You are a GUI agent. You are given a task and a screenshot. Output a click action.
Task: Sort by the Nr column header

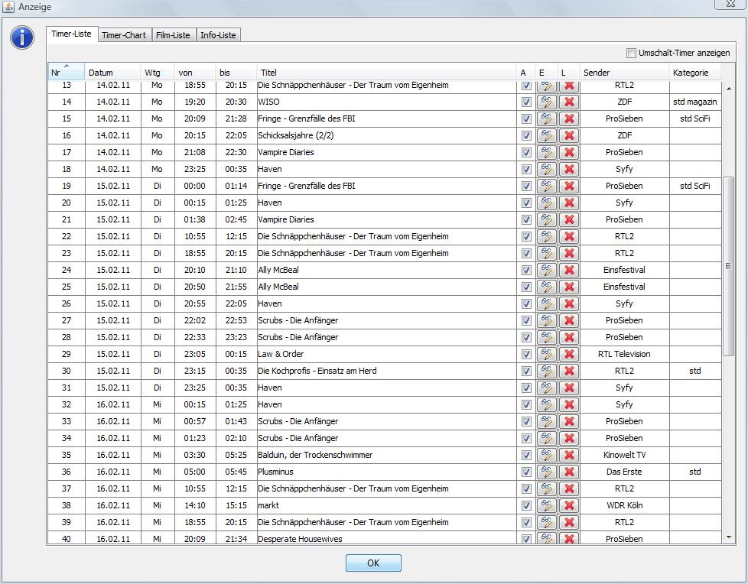click(x=66, y=73)
